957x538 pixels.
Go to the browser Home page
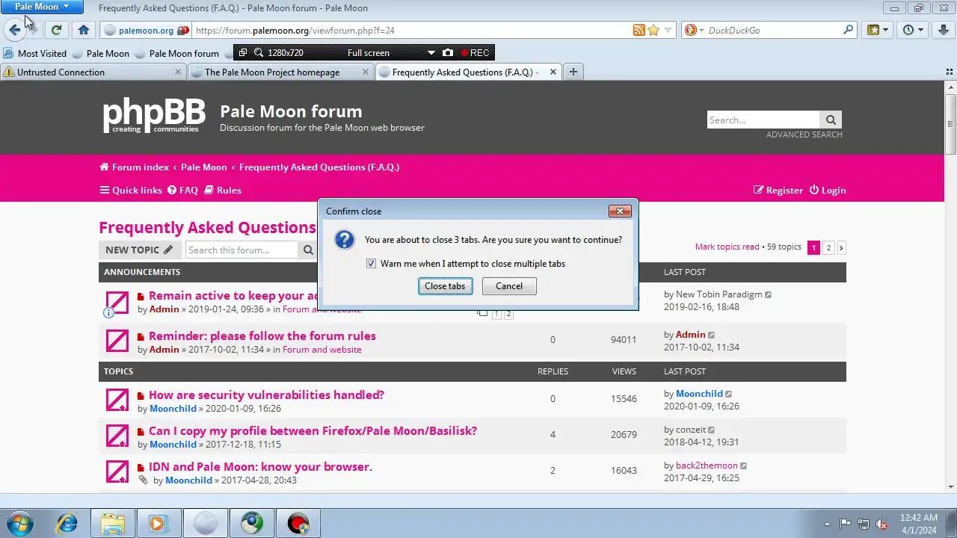click(84, 30)
